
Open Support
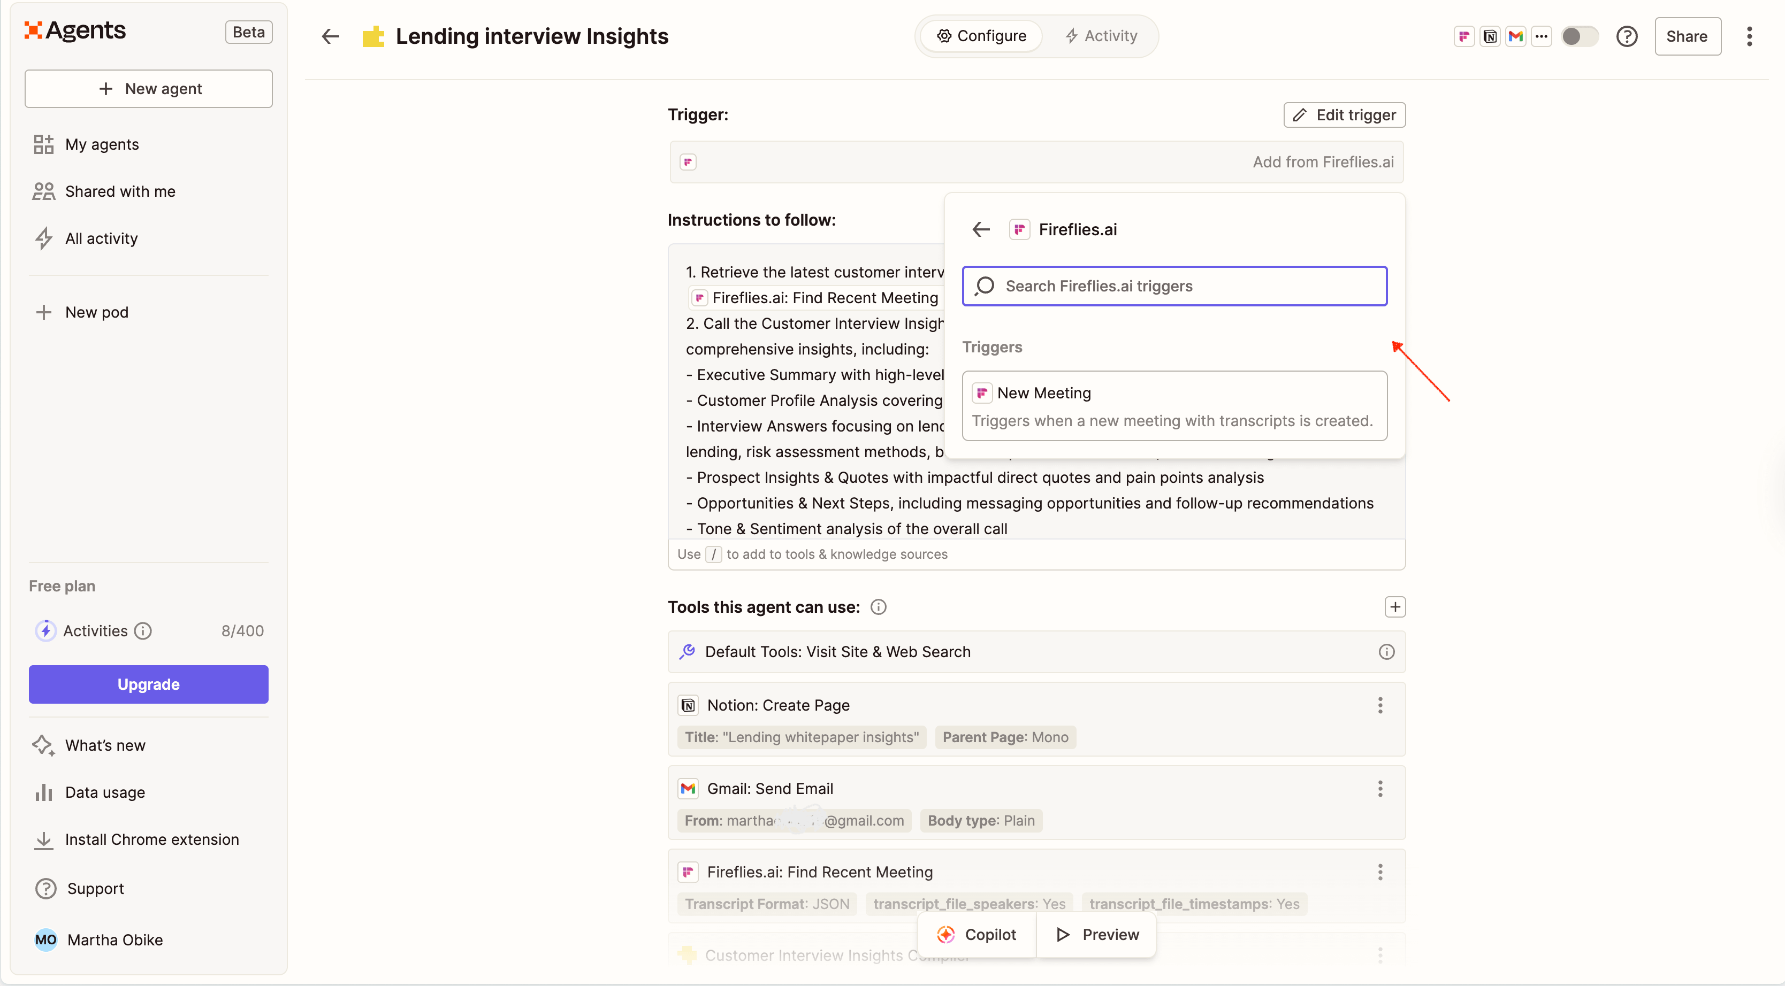(x=79, y=888)
